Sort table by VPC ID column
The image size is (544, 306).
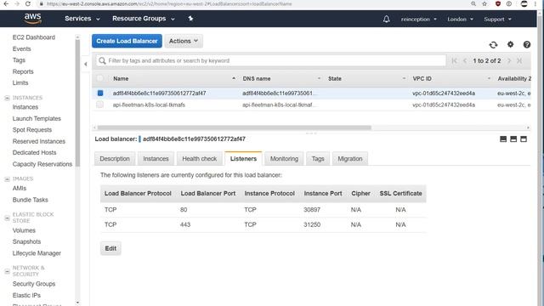(x=422, y=79)
